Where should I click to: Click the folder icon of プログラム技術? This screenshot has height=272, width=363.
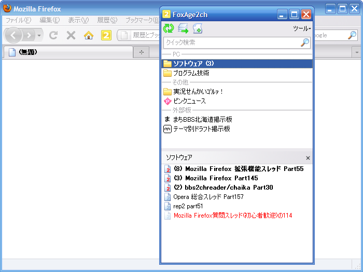point(167,73)
